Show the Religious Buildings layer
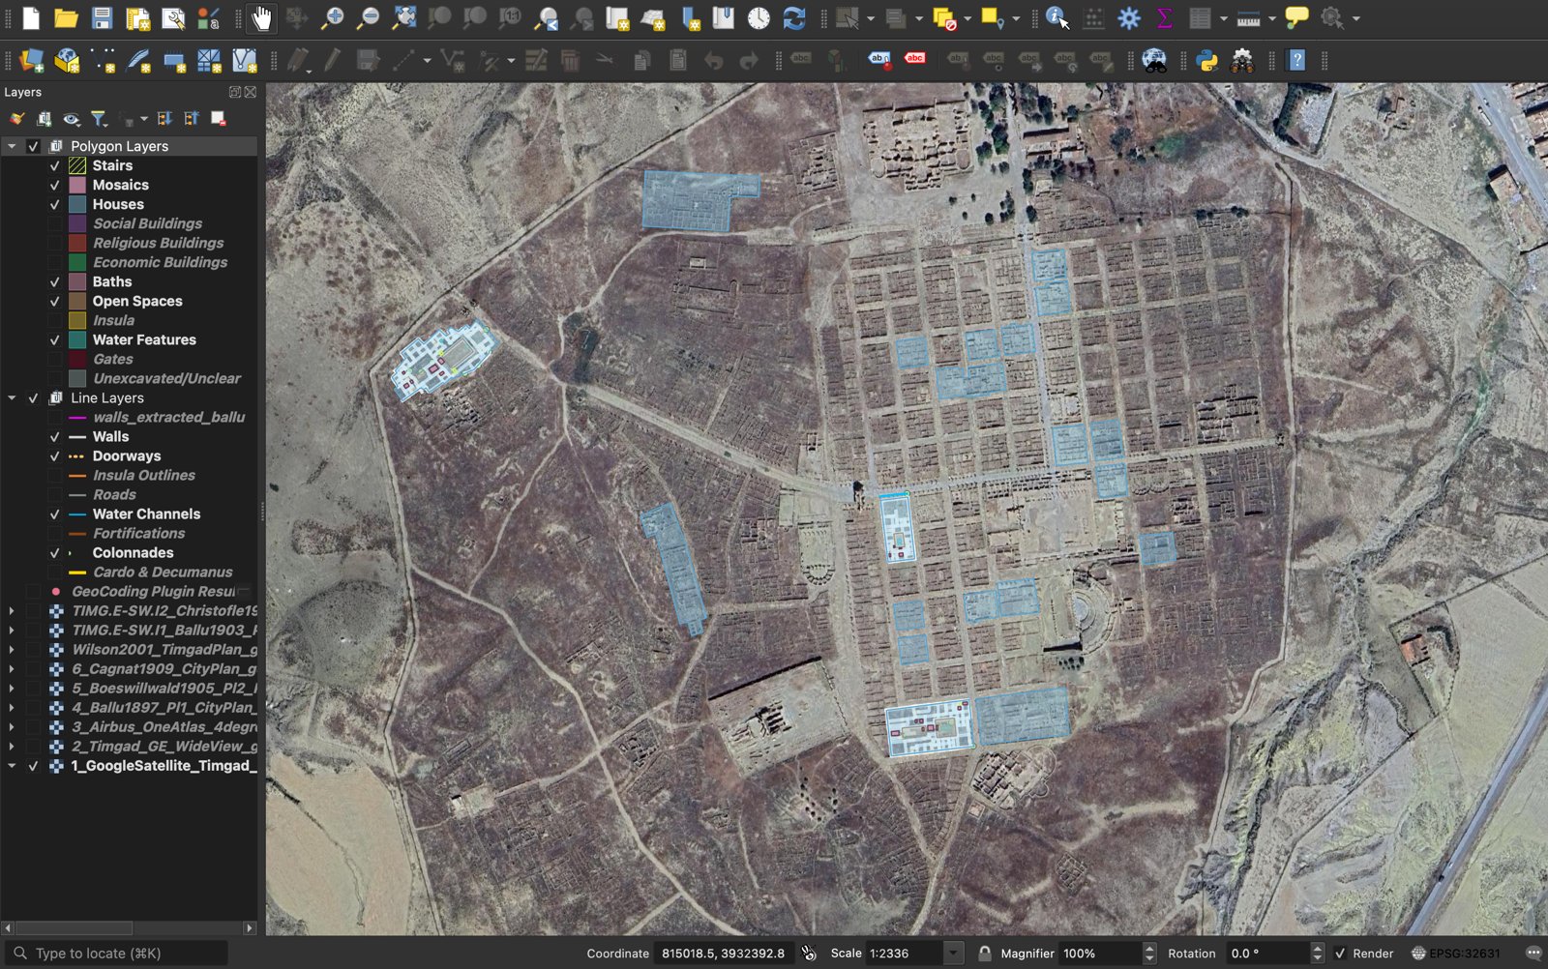 [x=55, y=243]
